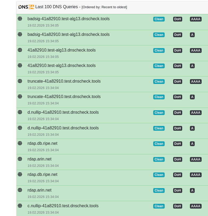Click DoH badge on d.nullip-41a82910 AAAA row
Image resolution: width=208 pixels, height=216 pixels.
[x=177, y=113]
